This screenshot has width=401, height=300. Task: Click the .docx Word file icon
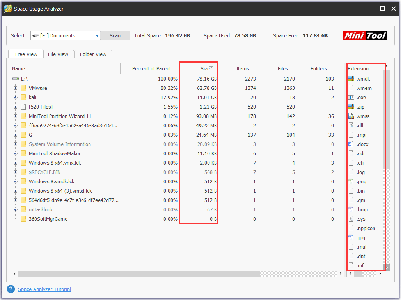(x=351, y=144)
